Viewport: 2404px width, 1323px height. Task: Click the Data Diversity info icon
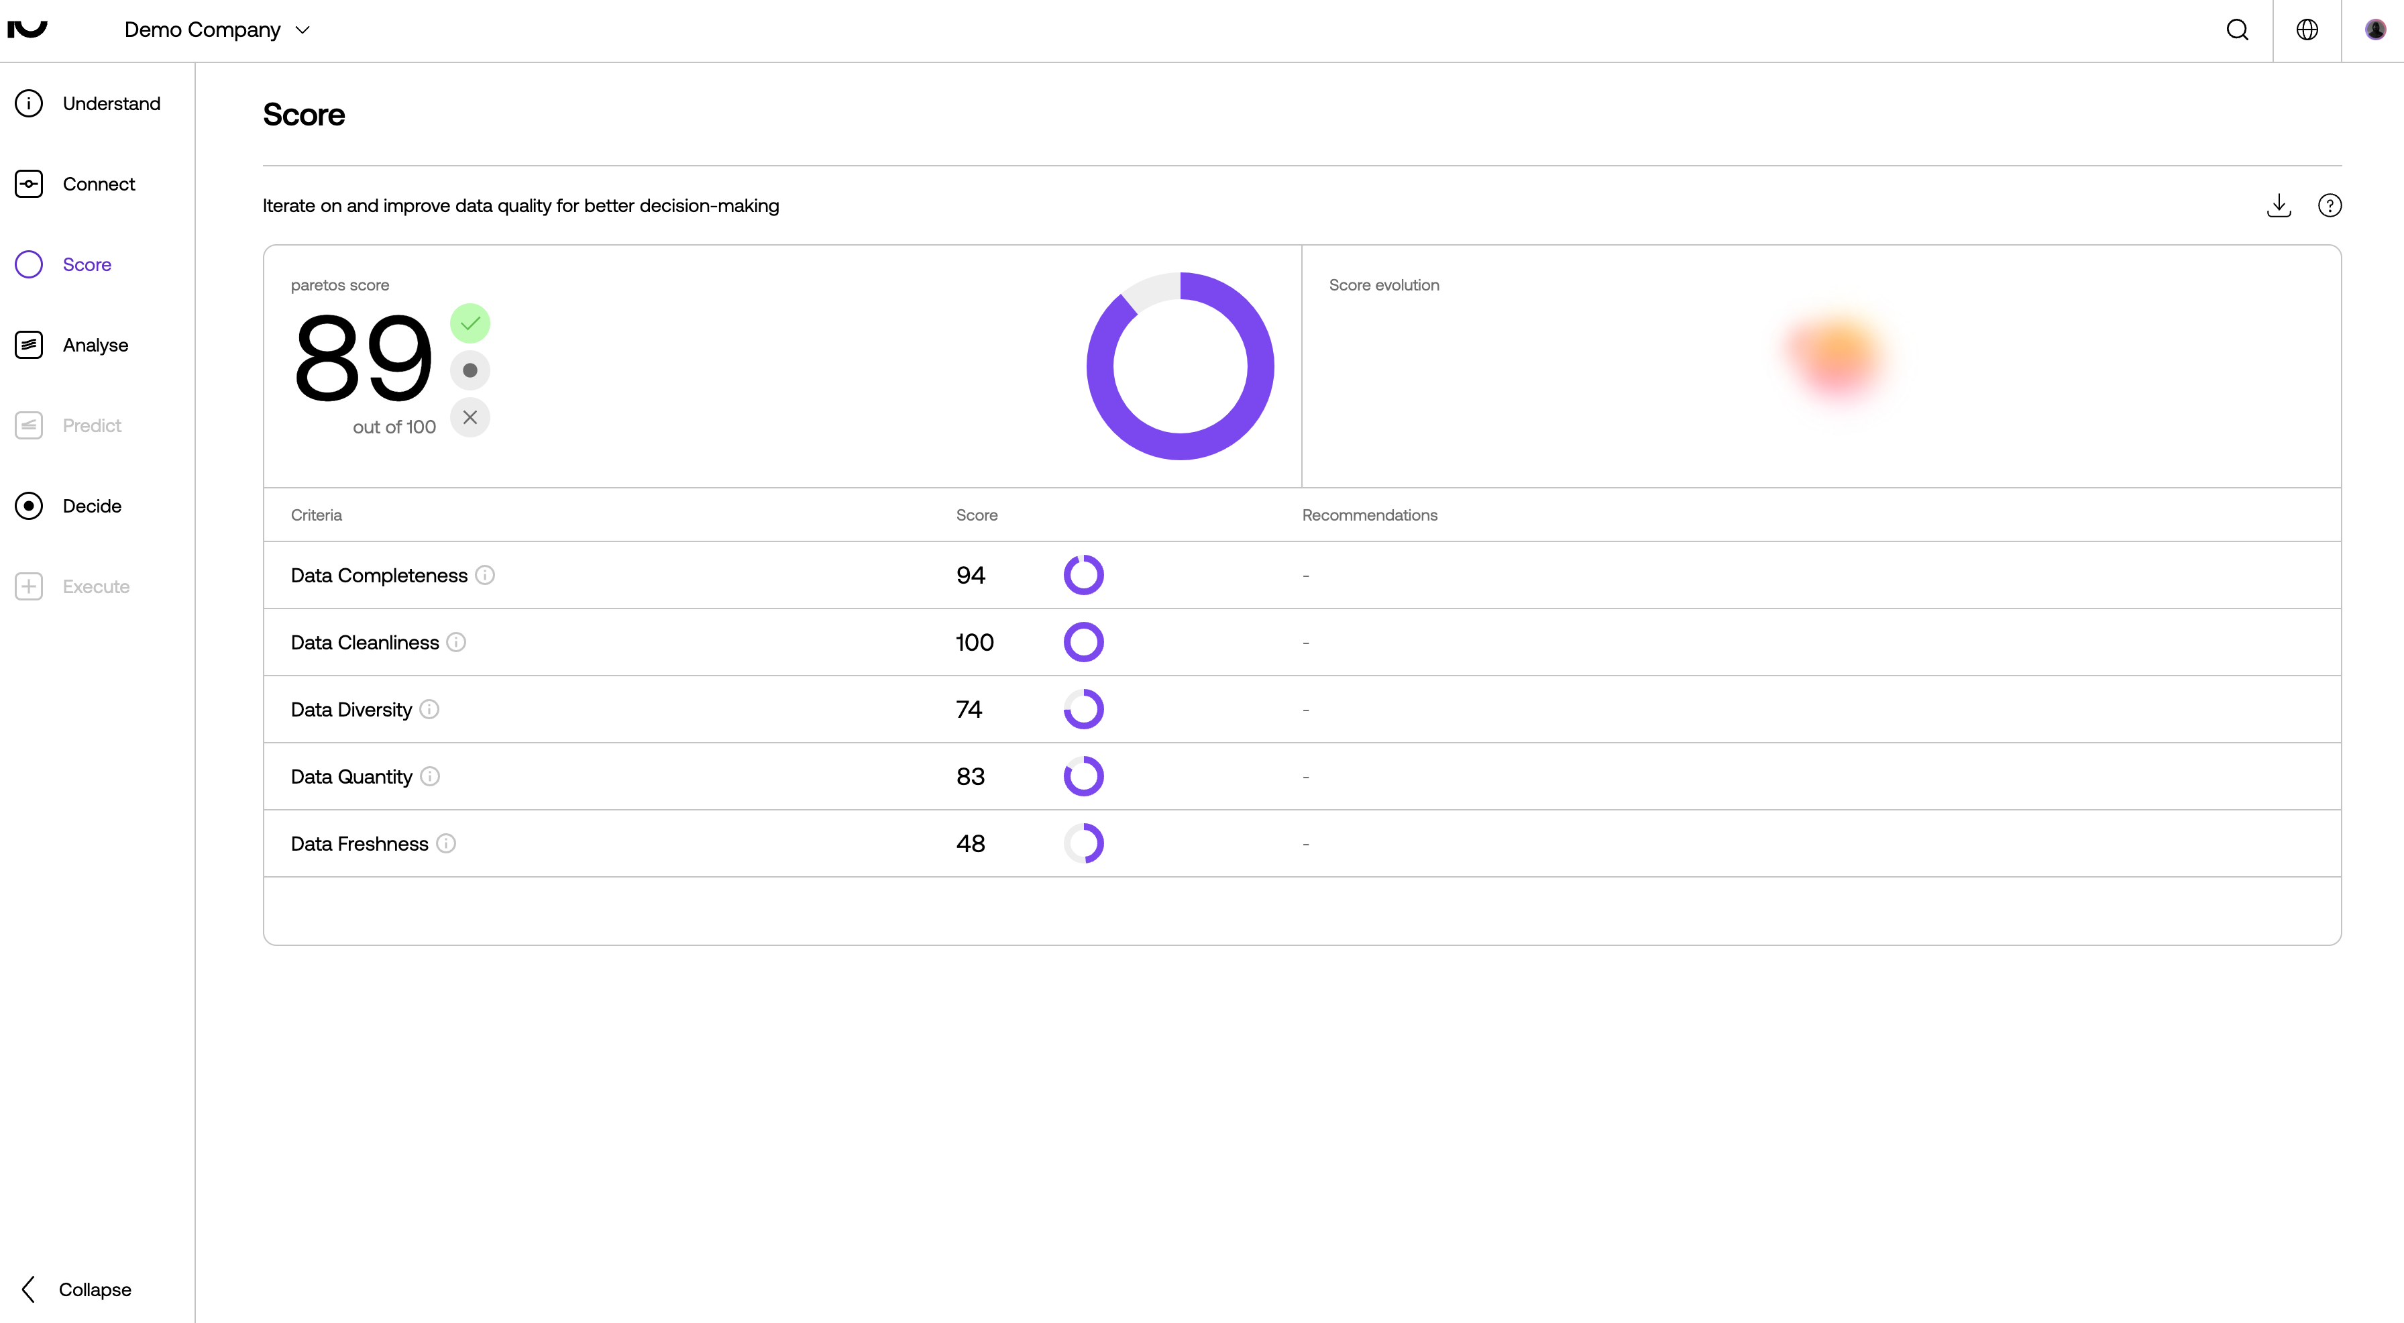(429, 710)
